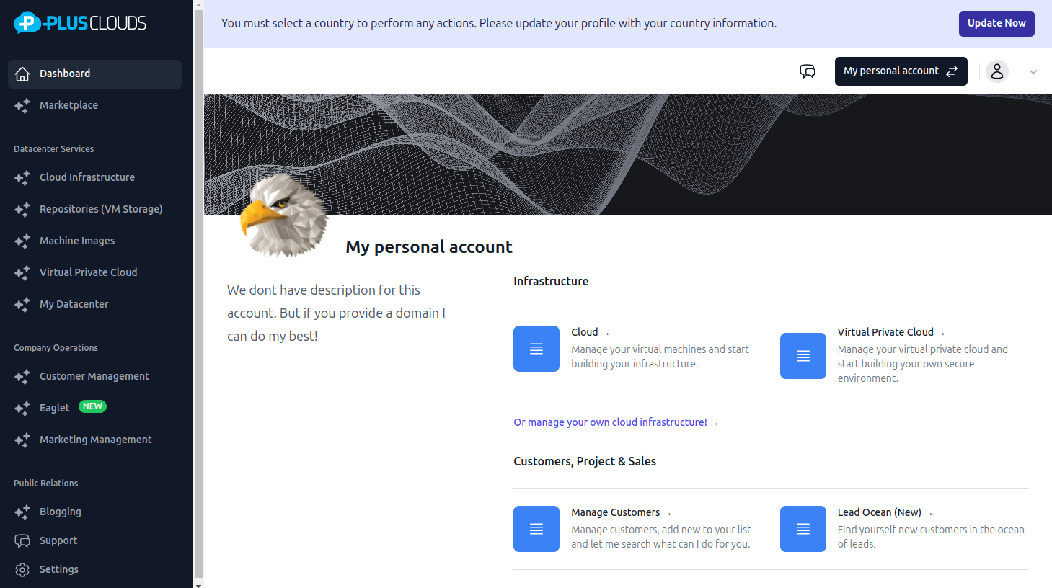This screenshot has height=588, width=1052.
Task: Open the Manage Customers card icon
Action: [536, 529]
